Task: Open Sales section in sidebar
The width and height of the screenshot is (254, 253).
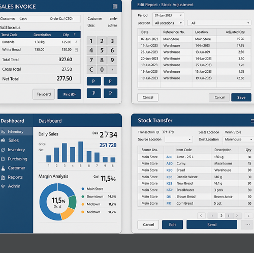Action: 14,140
